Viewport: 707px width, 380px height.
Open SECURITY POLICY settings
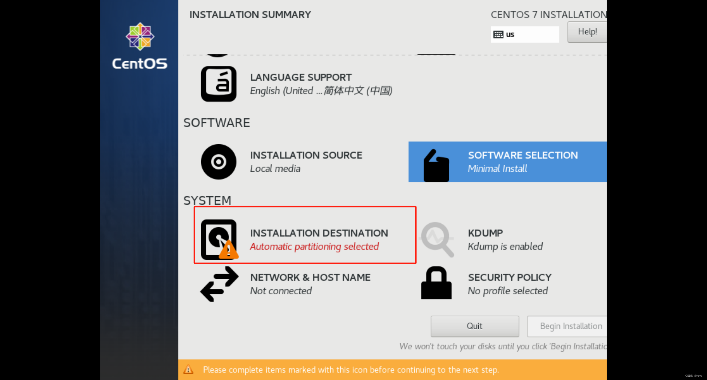pyautogui.click(x=486, y=283)
